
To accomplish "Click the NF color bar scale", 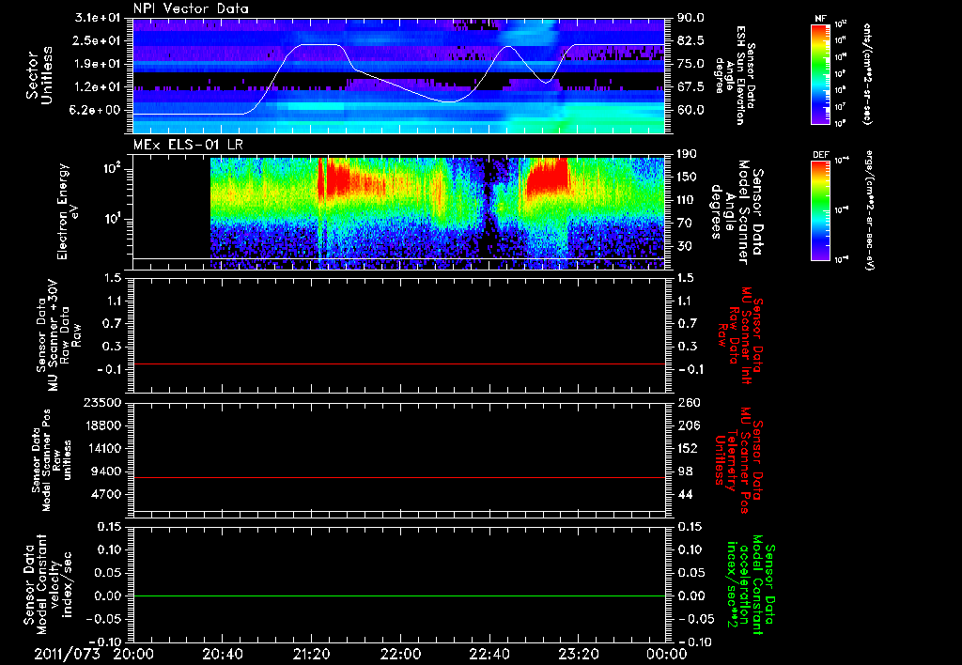I will point(820,74).
